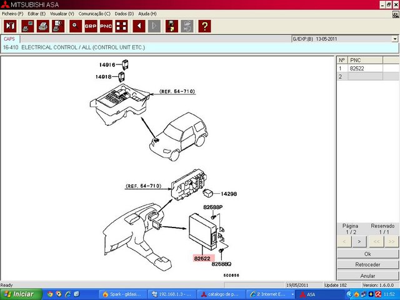
Task: Click the exit door toolbar icon
Action: [x=10, y=26]
